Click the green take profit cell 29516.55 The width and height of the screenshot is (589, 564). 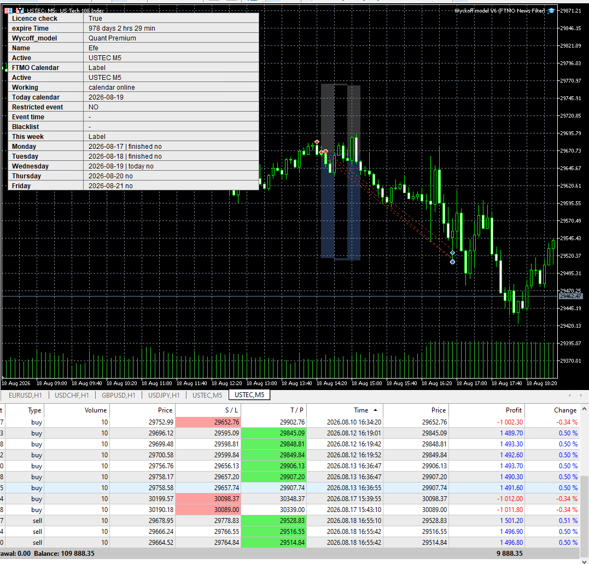point(274,531)
